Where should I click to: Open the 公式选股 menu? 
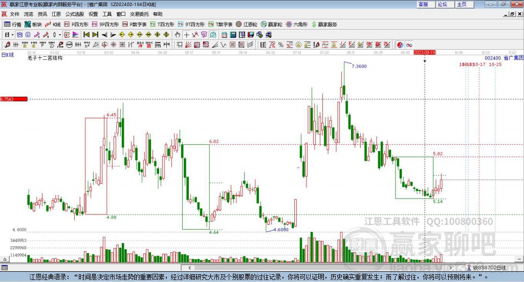pyautogui.click(x=75, y=14)
